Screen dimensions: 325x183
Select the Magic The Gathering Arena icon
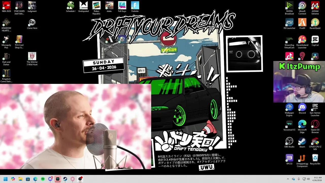tap(109, 42)
